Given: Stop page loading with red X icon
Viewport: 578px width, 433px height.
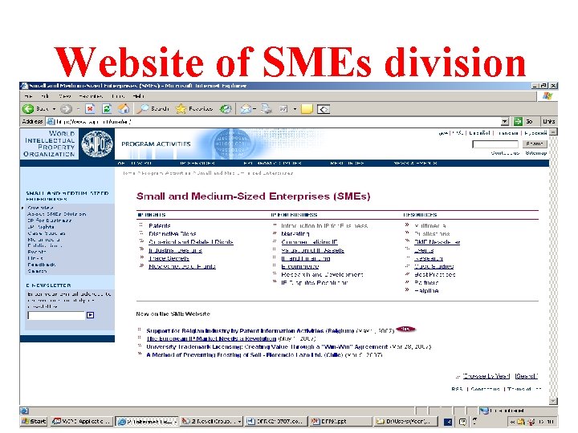Looking at the screenshot, I should point(90,108).
